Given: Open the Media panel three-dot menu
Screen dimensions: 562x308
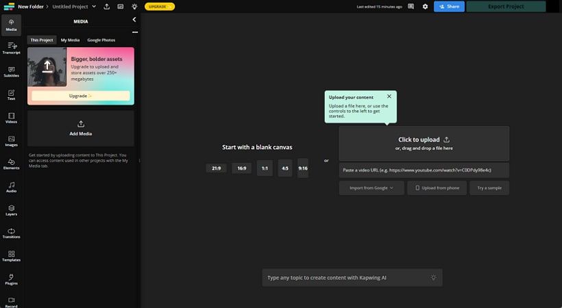Looking at the screenshot, I should coord(134,32).
